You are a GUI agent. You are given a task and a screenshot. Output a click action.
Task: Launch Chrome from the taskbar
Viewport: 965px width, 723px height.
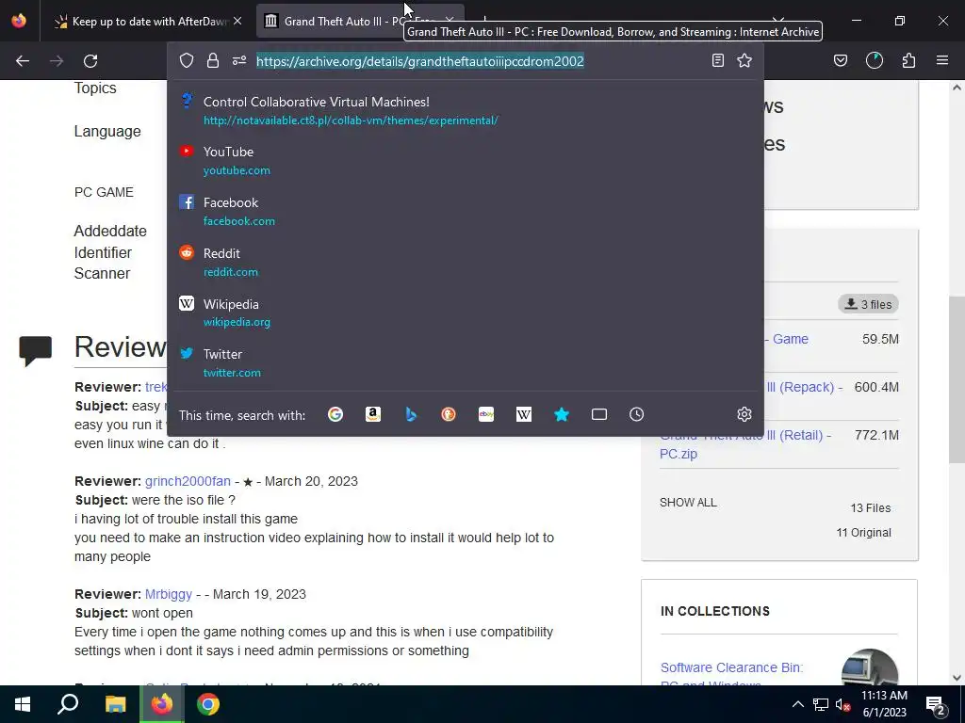(208, 704)
